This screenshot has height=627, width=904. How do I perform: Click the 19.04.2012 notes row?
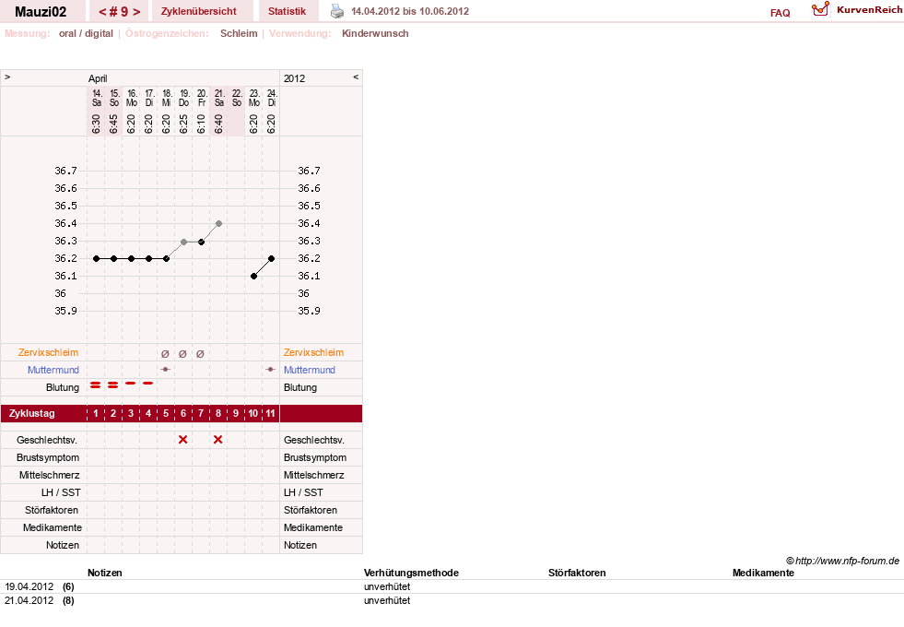(x=452, y=586)
